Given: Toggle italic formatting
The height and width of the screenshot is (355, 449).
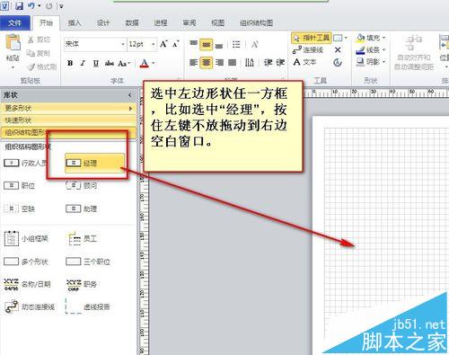Looking at the screenshot, I should pos(83,63).
